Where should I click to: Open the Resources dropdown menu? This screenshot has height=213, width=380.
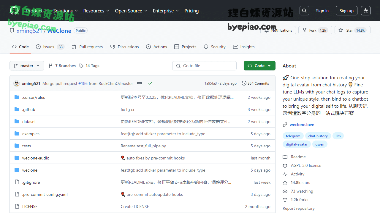click(96, 11)
